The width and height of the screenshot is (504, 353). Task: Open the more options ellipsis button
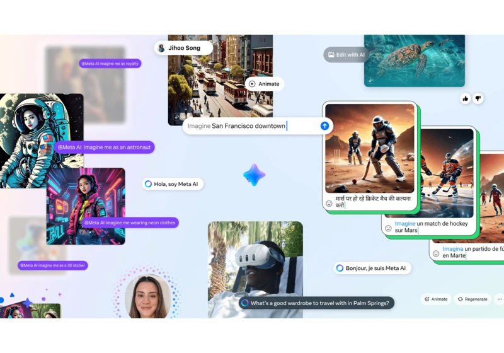499,299
